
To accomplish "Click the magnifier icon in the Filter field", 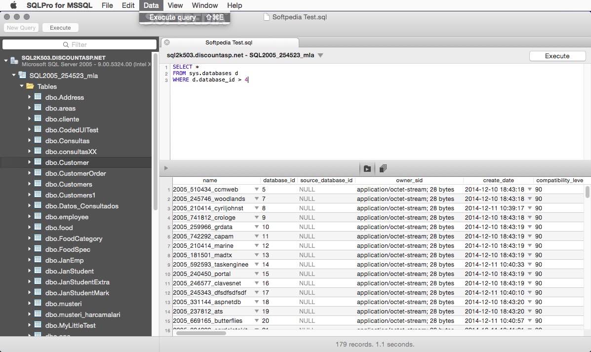I will (66, 44).
